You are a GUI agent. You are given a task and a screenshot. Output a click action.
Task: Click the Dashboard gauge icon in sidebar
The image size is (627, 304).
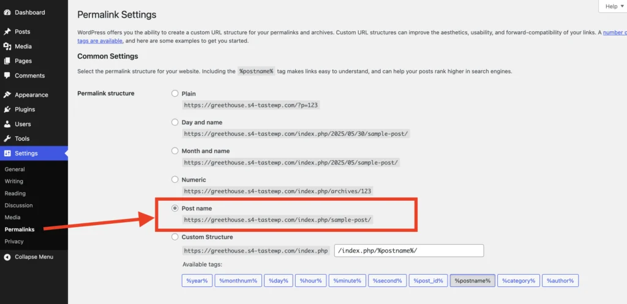[x=7, y=12]
